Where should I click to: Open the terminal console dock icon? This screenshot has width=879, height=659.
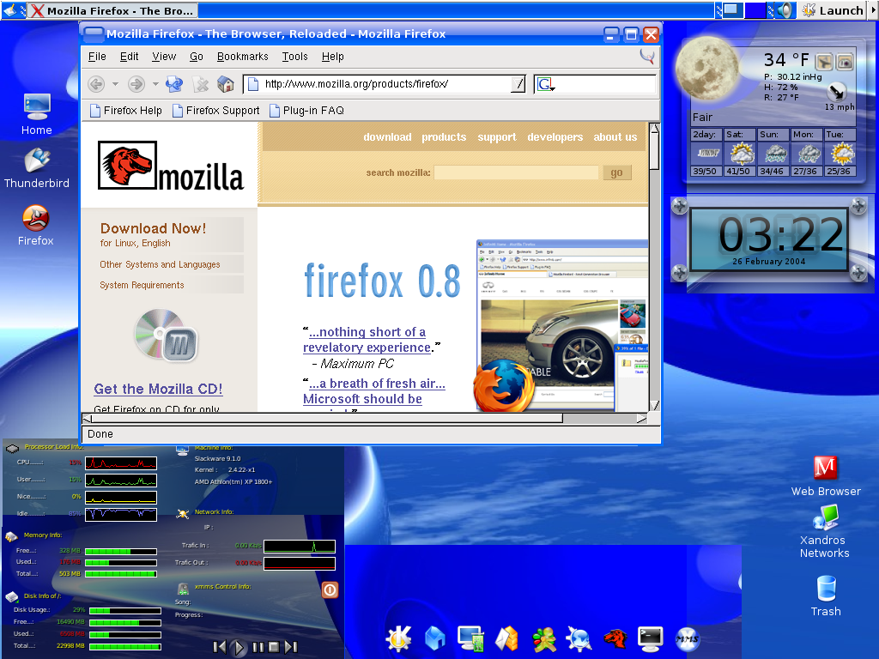point(651,638)
